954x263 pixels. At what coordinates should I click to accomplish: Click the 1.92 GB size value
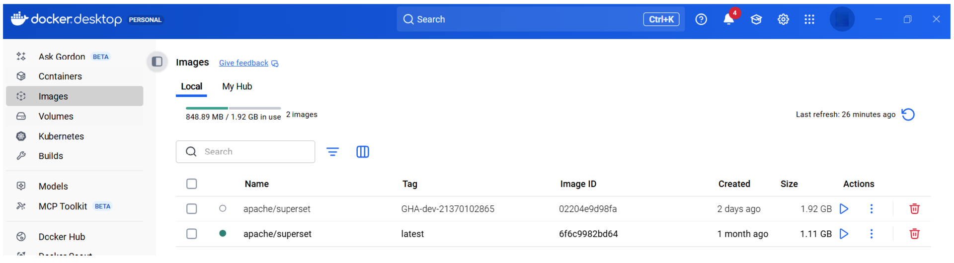coord(816,209)
